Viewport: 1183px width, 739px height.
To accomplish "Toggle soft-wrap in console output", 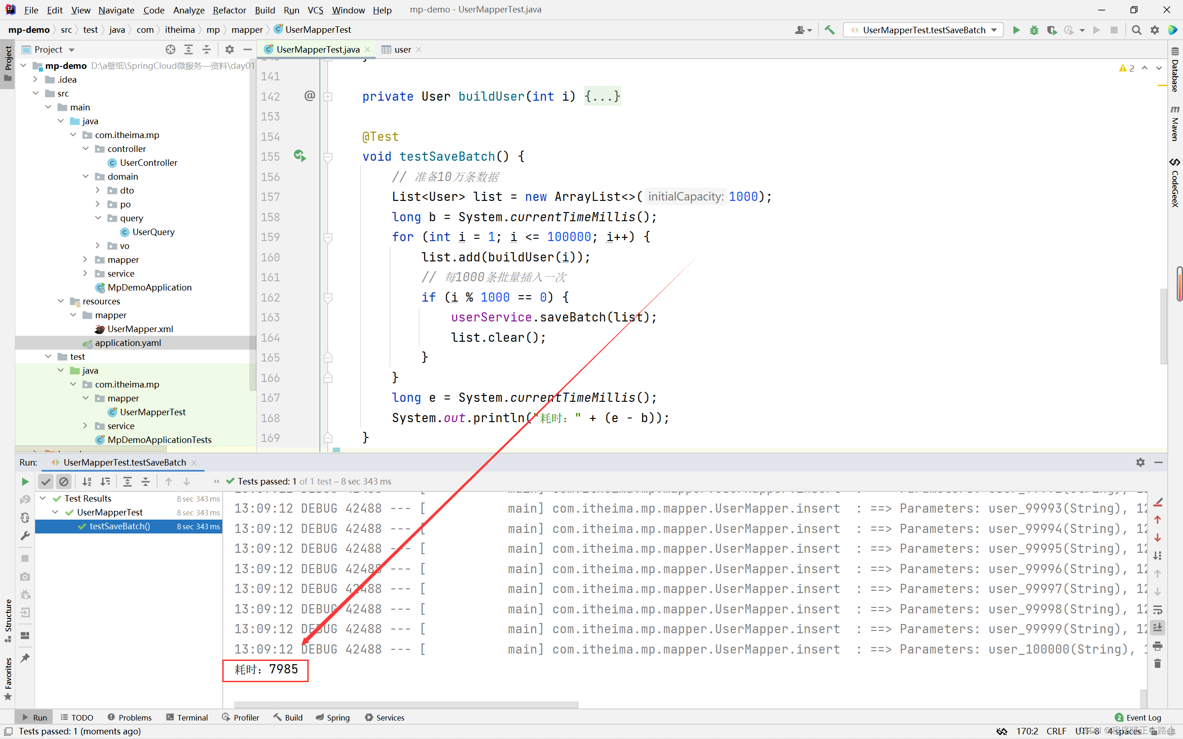I will (1157, 610).
